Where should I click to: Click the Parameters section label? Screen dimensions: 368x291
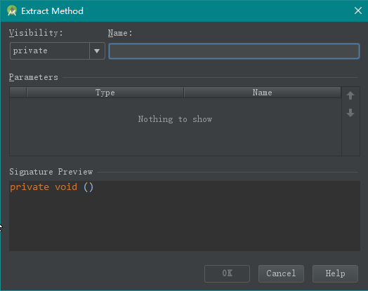pos(33,77)
